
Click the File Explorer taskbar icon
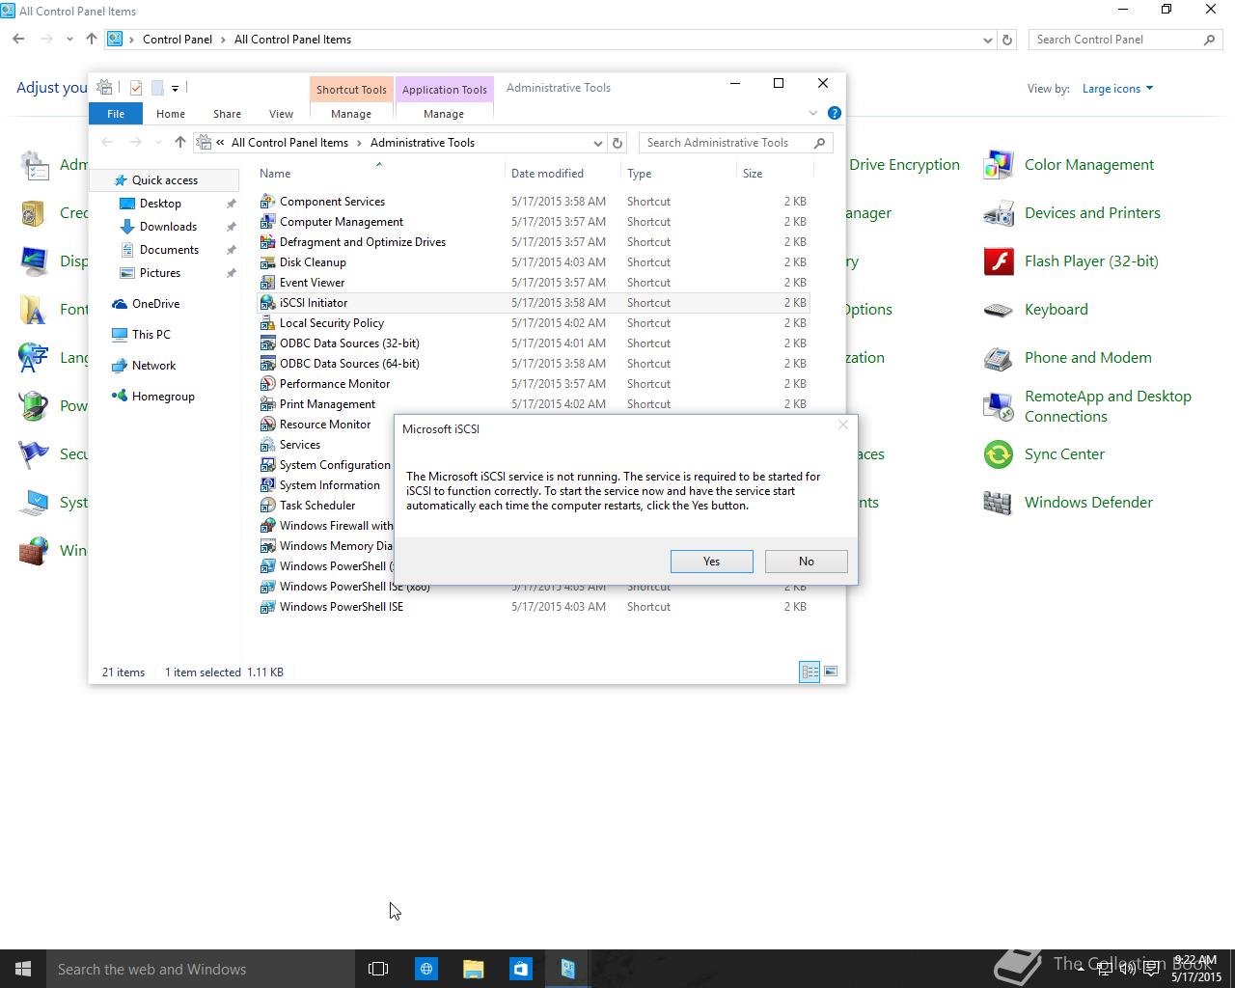point(473,969)
